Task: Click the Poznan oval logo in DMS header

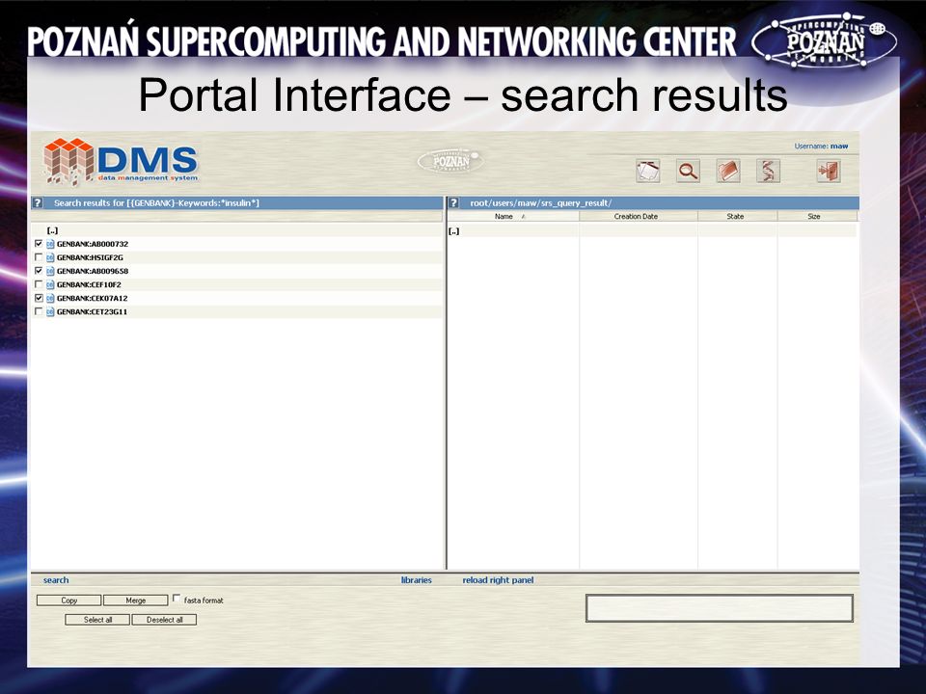Action: tap(450, 161)
